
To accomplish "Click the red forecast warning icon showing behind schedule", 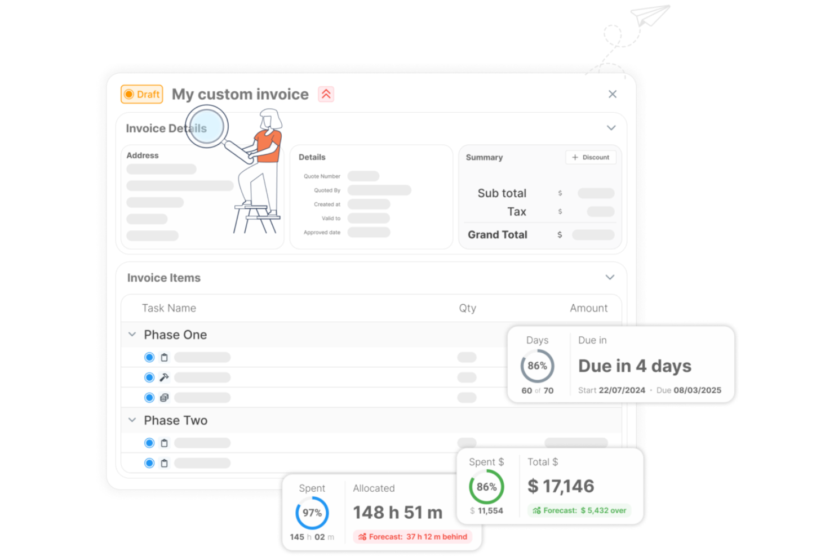I will 363,536.
